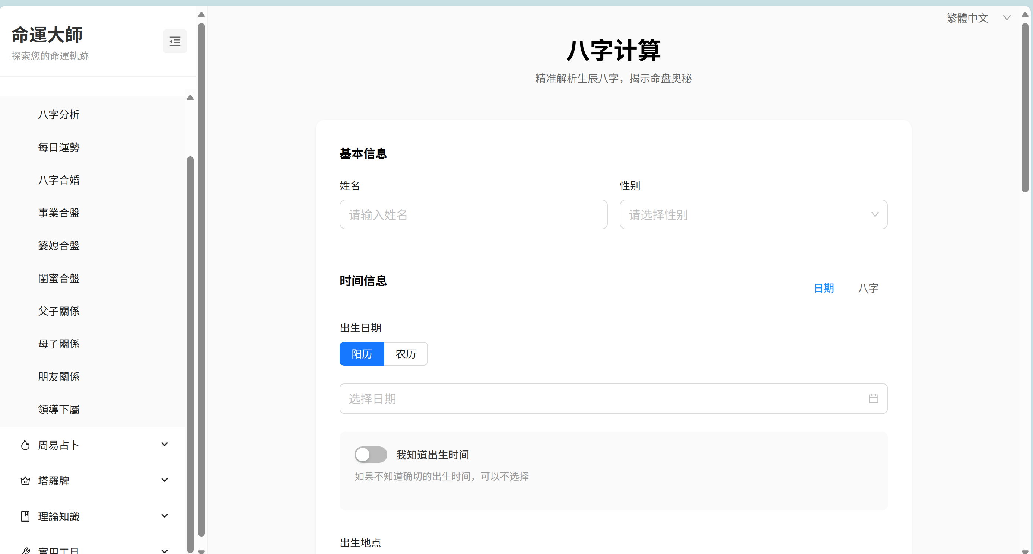Enable the 我知道出生时间 switch
Image resolution: width=1033 pixels, height=554 pixels.
click(x=371, y=455)
